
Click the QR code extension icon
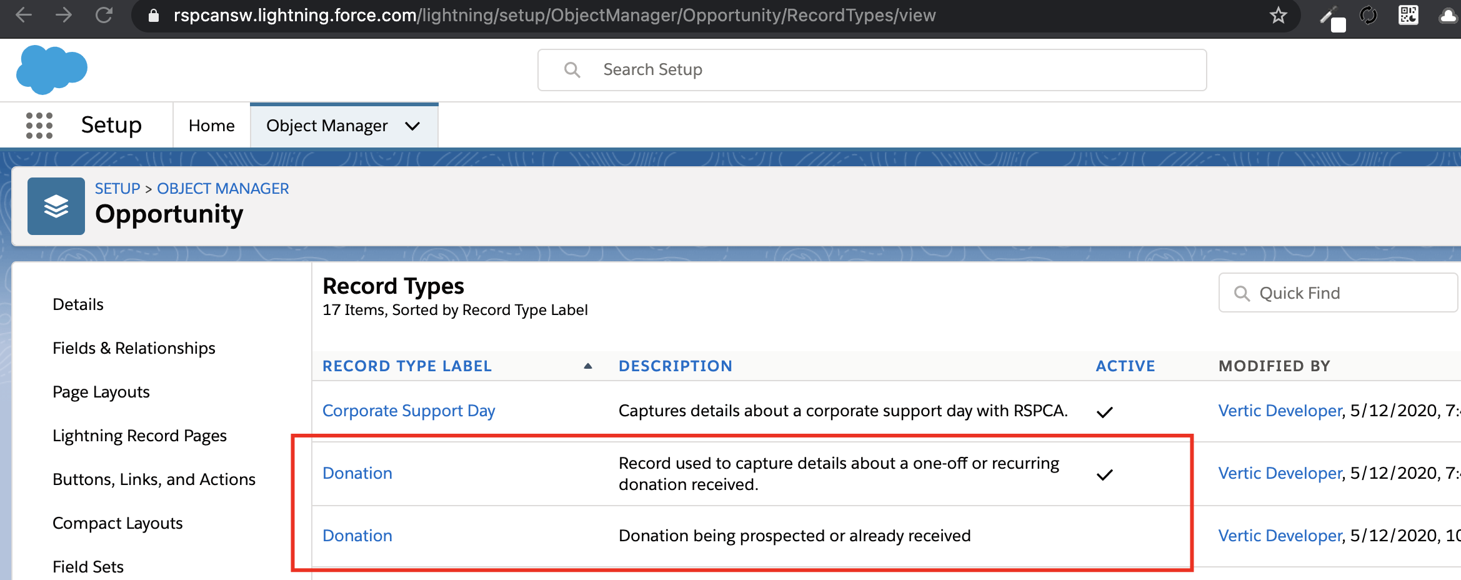pyautogui.click(x=1409, y=15)
